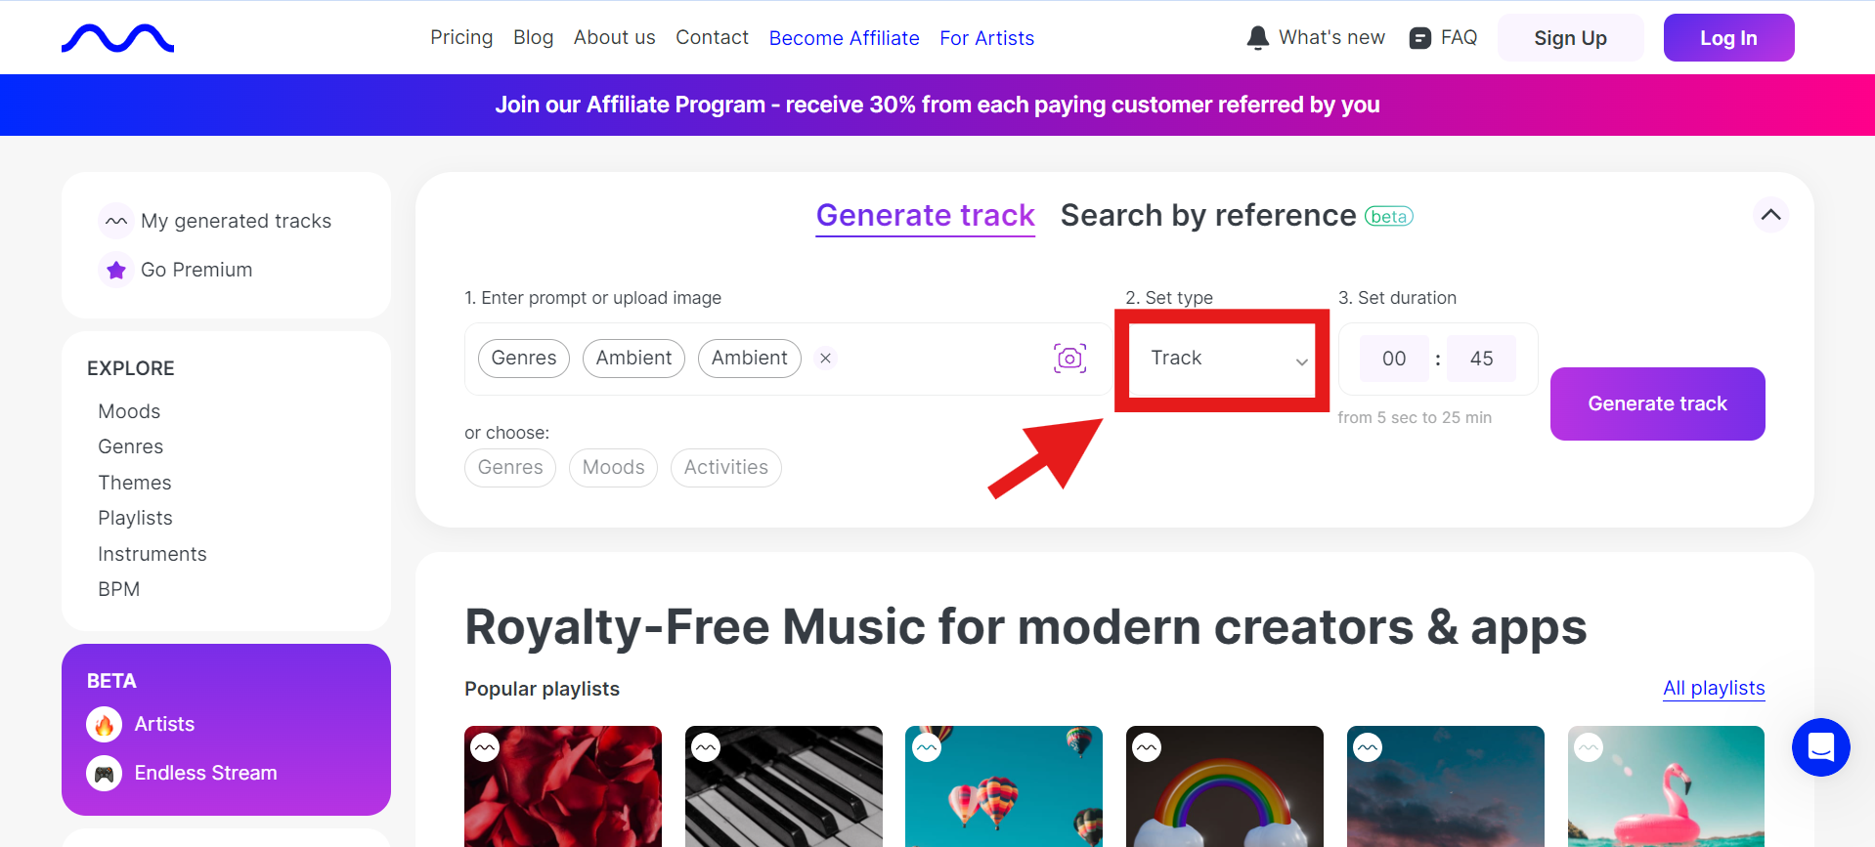Click the seconds duration field
This screenshot has height=847, width=1875.
(x=1481, y=359)
